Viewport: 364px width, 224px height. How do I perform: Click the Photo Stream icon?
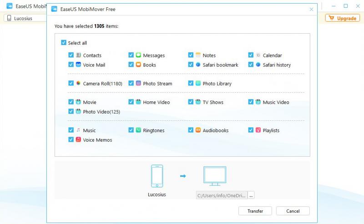point(138,83)
